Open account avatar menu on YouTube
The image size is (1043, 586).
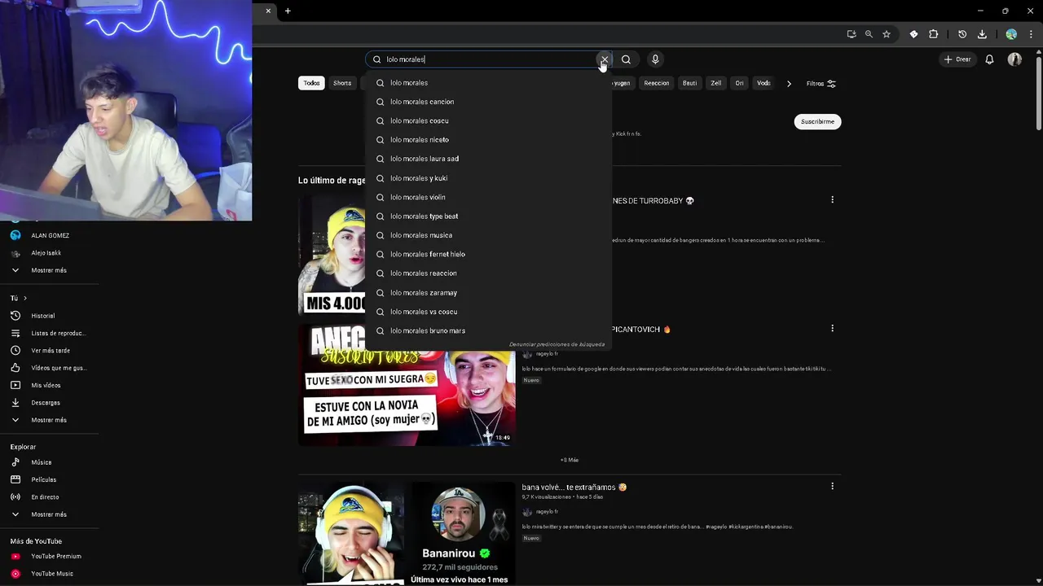pos(1014,59)
